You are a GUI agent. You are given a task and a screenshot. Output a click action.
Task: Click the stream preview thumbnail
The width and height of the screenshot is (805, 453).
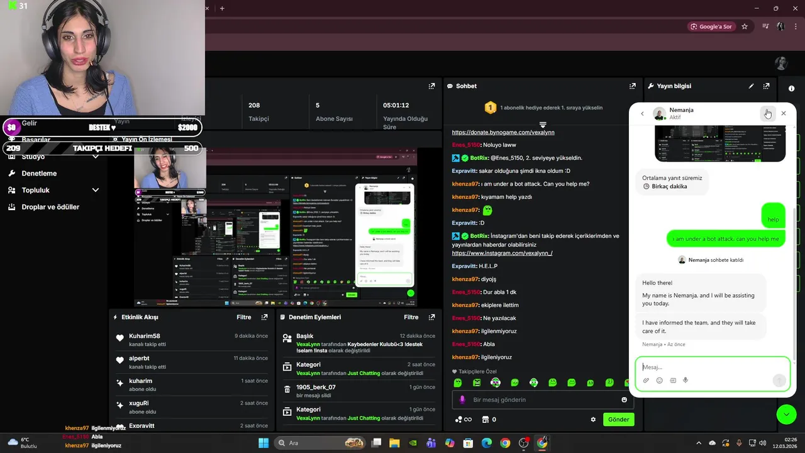(x=275, y=228)
